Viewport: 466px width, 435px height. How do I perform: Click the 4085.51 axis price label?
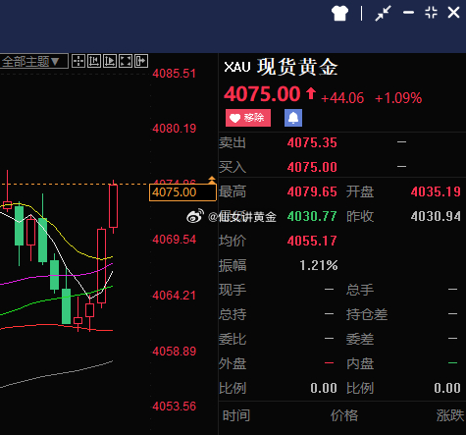(x=175, y=74)
